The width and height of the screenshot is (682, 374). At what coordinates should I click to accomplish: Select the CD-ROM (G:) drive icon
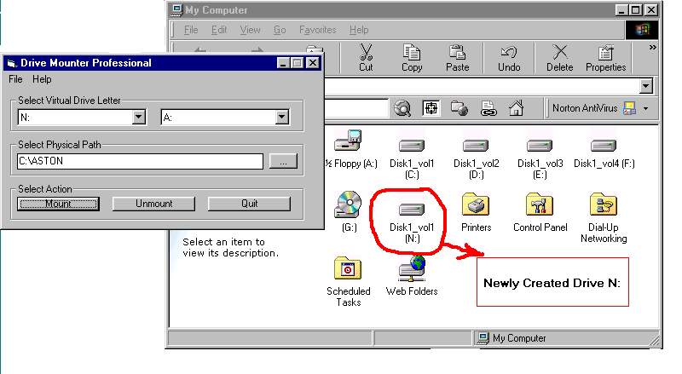pos(348,204)
